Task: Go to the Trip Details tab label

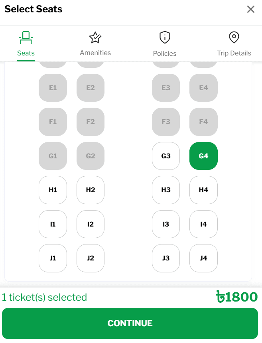Action: coord(234,53)
